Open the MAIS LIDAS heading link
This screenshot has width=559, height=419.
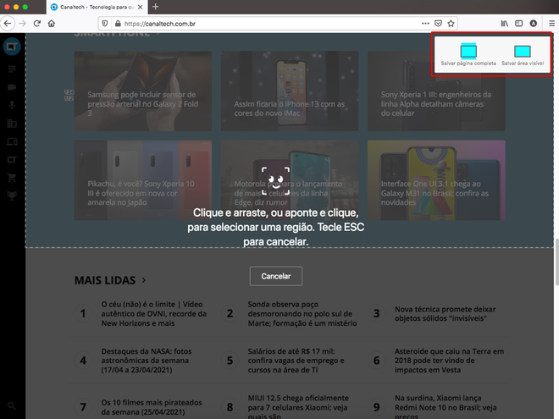pyautogui.click(x=105, y=280)
